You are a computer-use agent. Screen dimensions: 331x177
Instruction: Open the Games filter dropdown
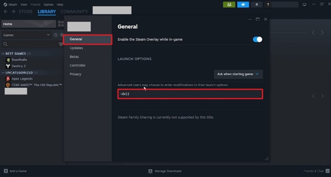pos(26,35)
